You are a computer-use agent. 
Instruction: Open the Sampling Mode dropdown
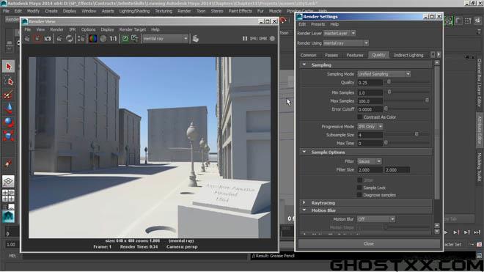click(x=384, y=74)
